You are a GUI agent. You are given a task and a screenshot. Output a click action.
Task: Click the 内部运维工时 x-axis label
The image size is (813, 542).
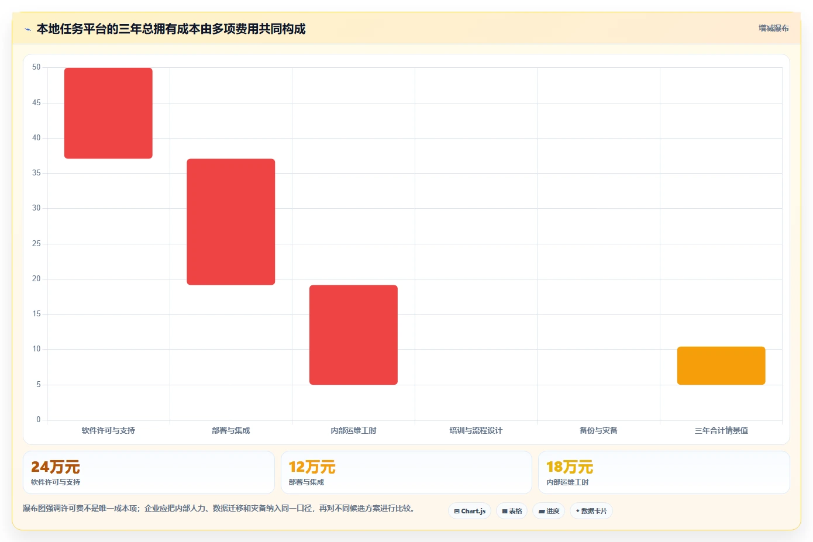click(x=353, y=430)
